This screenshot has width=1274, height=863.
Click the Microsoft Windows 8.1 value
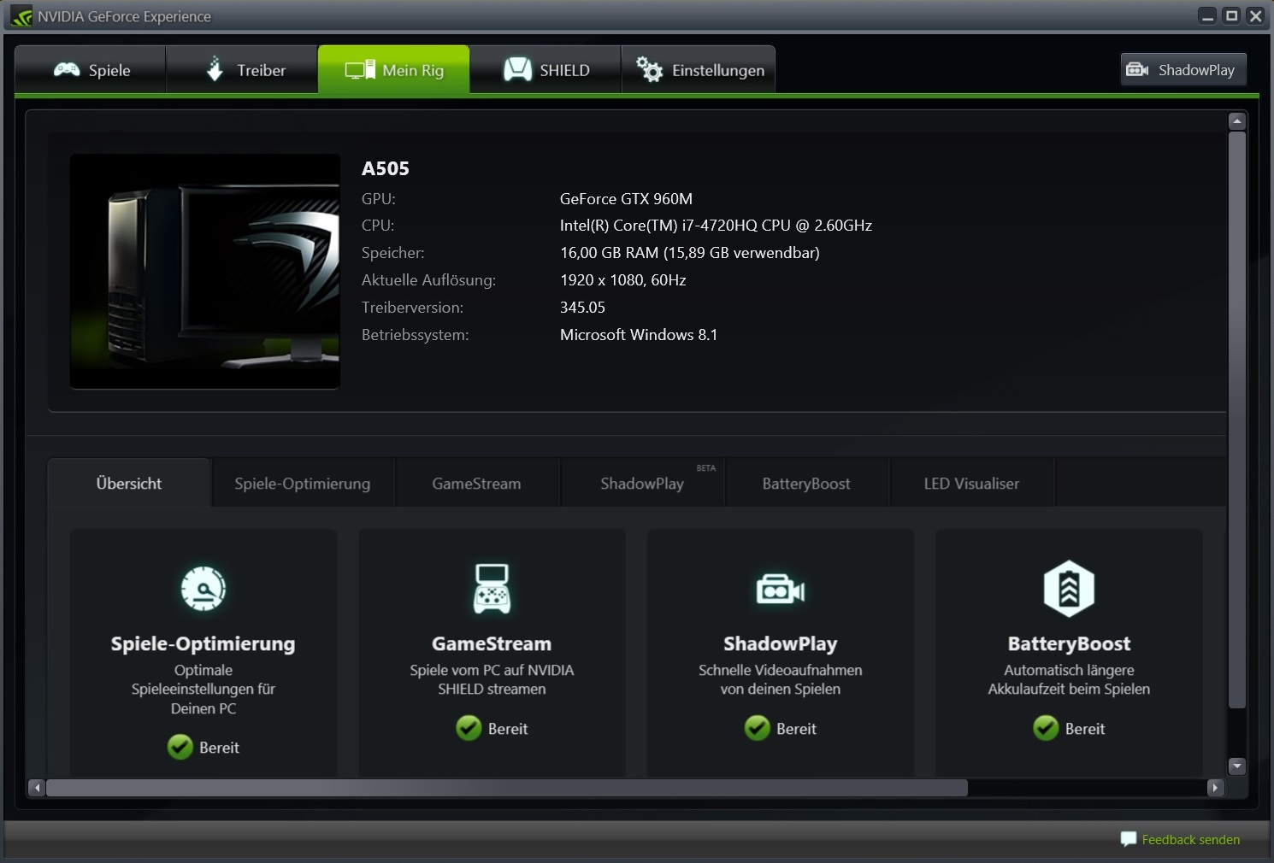[x=639, y=335]
